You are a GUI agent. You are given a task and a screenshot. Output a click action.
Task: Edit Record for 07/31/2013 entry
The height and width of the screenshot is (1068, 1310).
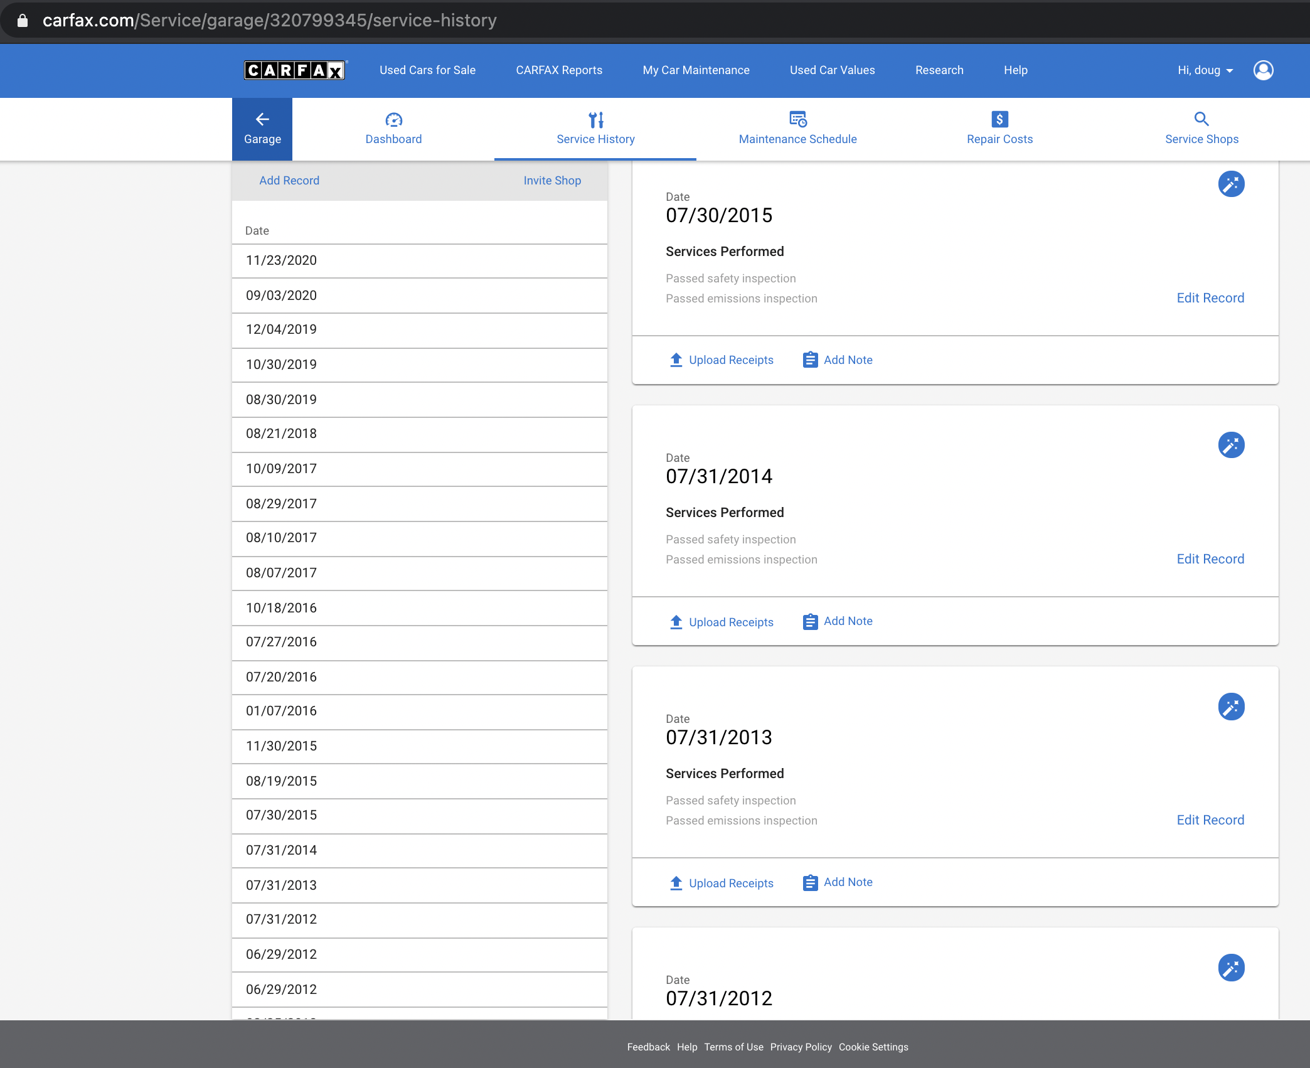coord(1210,820)
